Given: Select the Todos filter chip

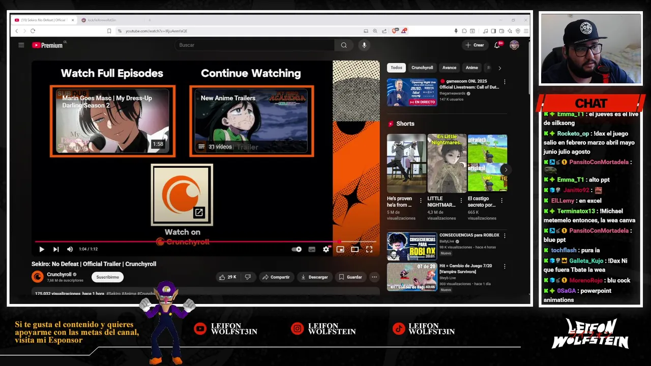Looking at the screenshot, I should point(396,68).
